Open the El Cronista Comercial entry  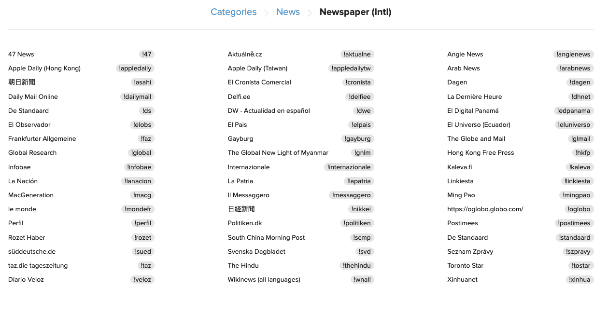click(x=259, y=82)
